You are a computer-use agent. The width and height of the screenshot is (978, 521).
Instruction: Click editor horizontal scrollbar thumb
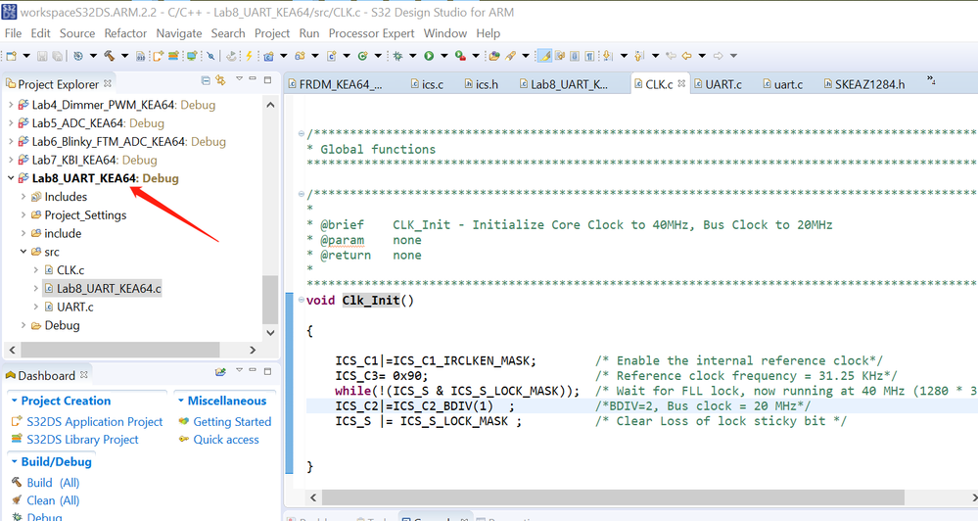pyautogui.click(x=613, y=497)
